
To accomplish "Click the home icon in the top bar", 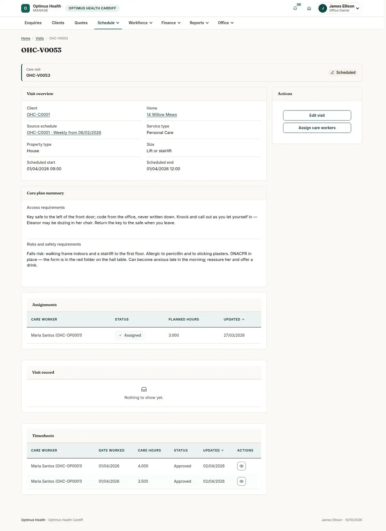I will coord(309,8).
